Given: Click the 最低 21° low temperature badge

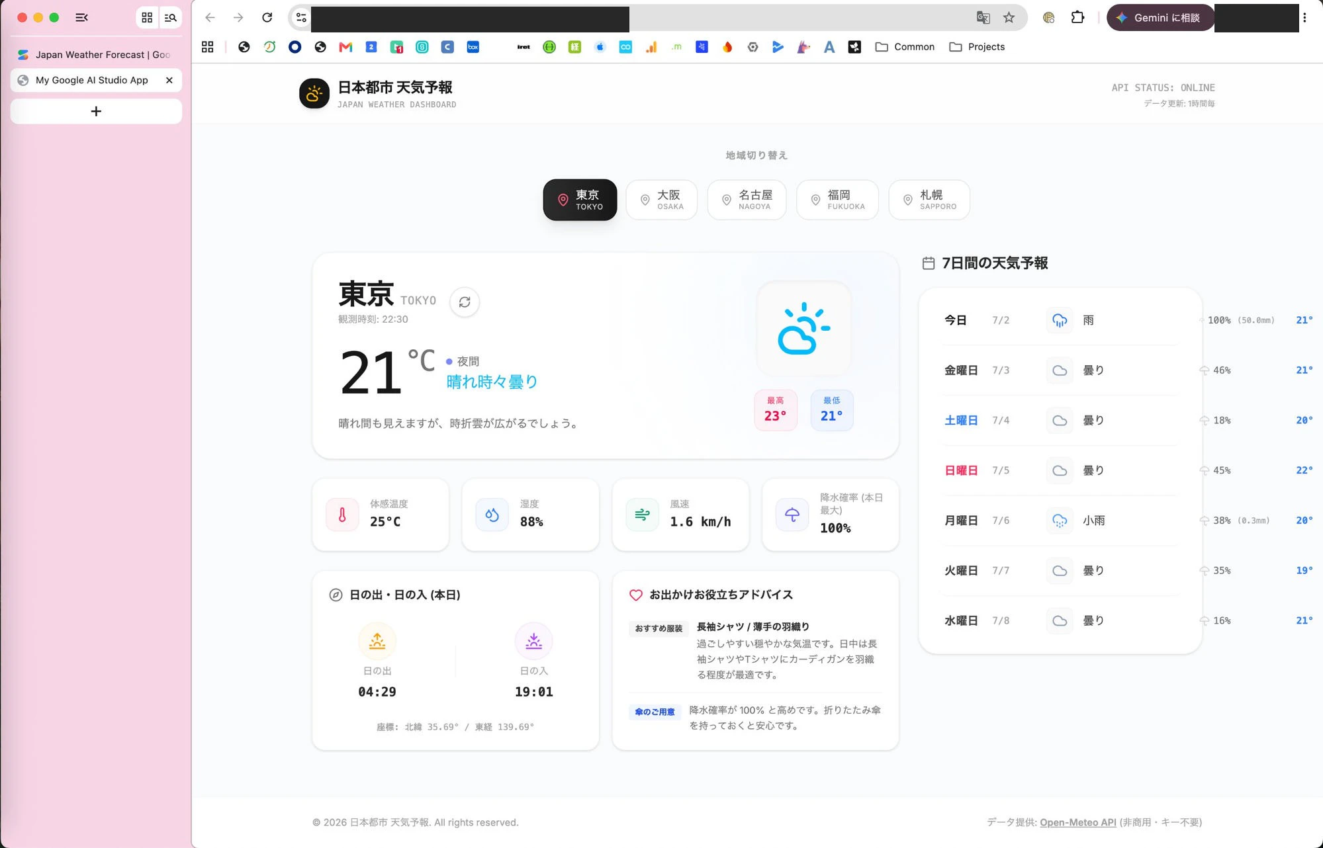Looking at the screenshot, I should coord(832,410).
